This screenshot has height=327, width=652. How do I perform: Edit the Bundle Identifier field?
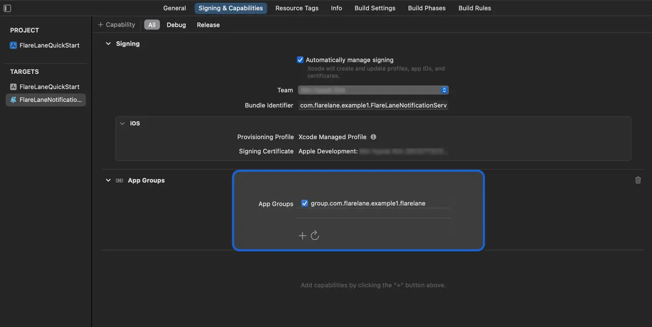(x=373, y=105)
